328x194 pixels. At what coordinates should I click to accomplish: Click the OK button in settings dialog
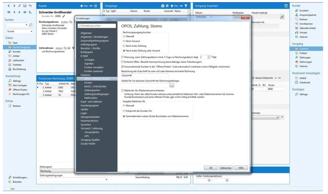[211, 168]
